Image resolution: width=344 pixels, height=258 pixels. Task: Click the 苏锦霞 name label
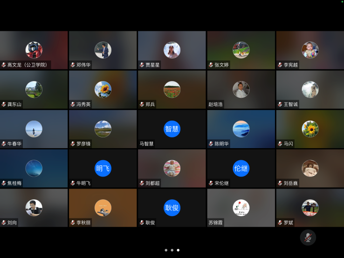(x=216, y=223)
